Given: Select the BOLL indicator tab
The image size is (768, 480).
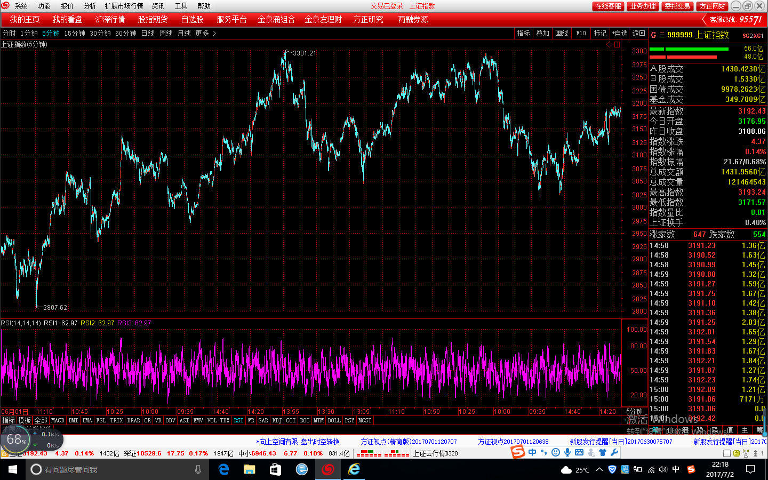Looking at the screenshot, I should (x=334, y=420).
